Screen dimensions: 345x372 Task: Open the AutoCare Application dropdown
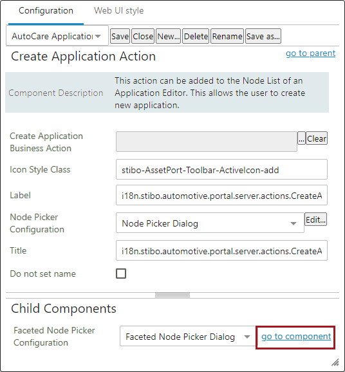pyautogui.click(x=57, y=36)
